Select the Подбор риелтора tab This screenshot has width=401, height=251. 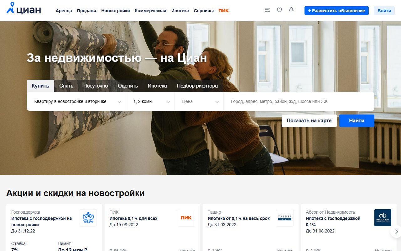197,86
